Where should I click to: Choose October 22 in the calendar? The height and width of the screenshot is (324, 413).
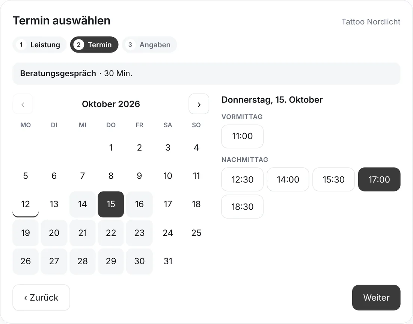tap(111, 233)
